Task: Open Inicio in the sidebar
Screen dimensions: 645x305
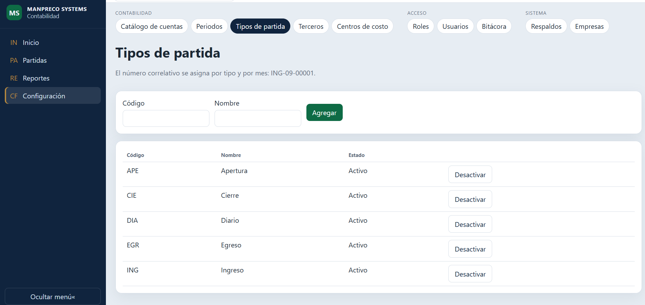Action: (x=53, y=42)
